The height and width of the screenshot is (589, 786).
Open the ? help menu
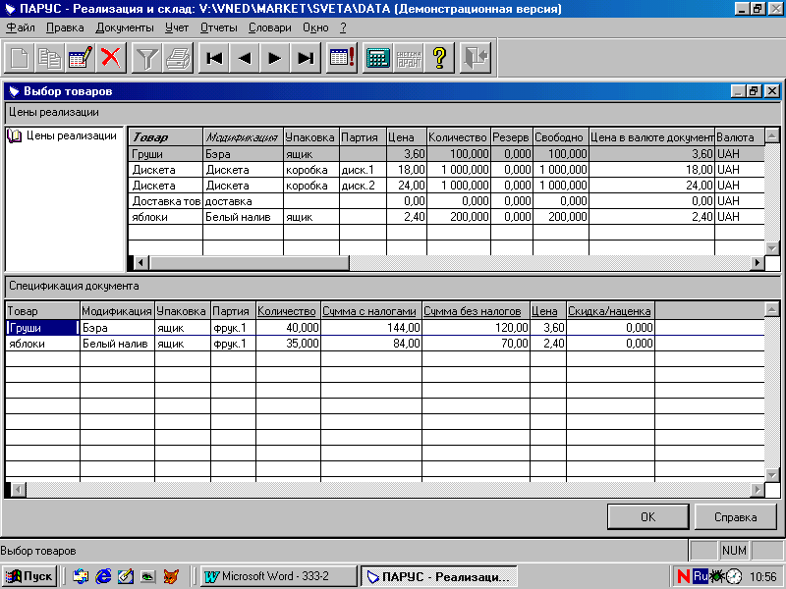(343, 28)
